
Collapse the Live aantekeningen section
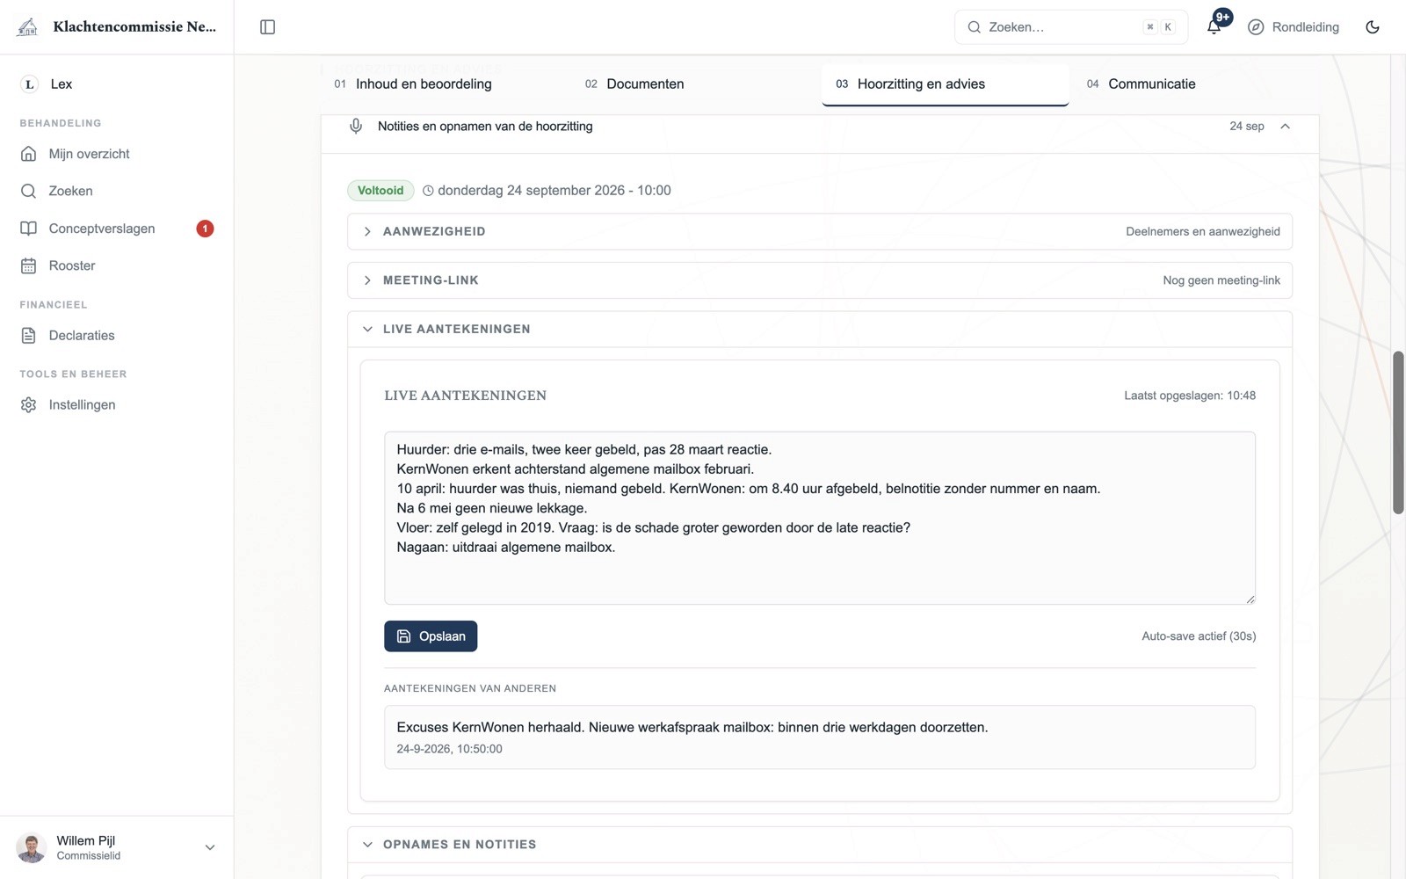[819, 329]
